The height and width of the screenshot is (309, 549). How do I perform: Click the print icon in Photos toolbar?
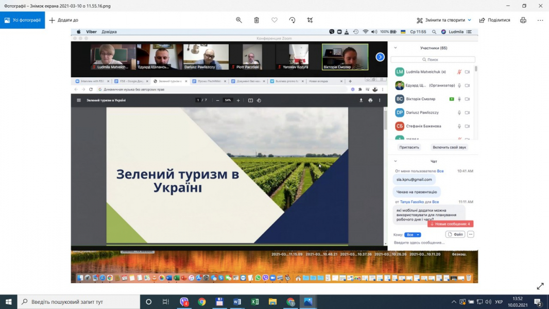[x=523, y=20]
